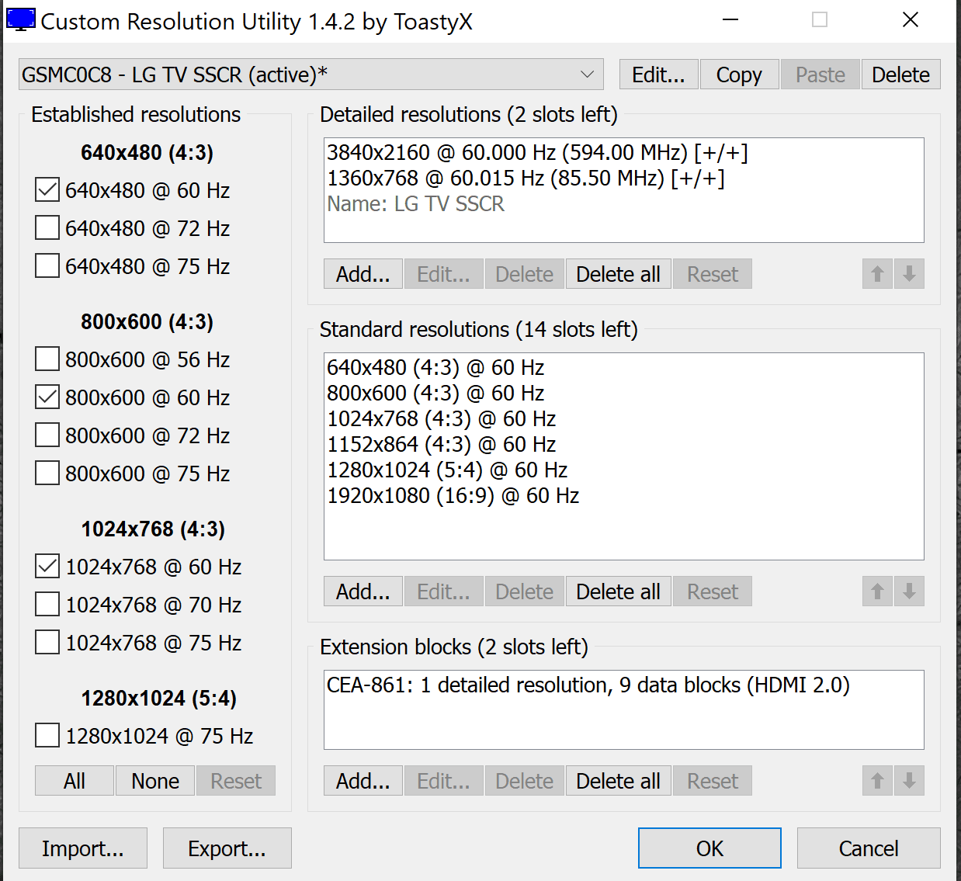
Task: Delete the selected detailed resolution
Action: click(525, 274)
